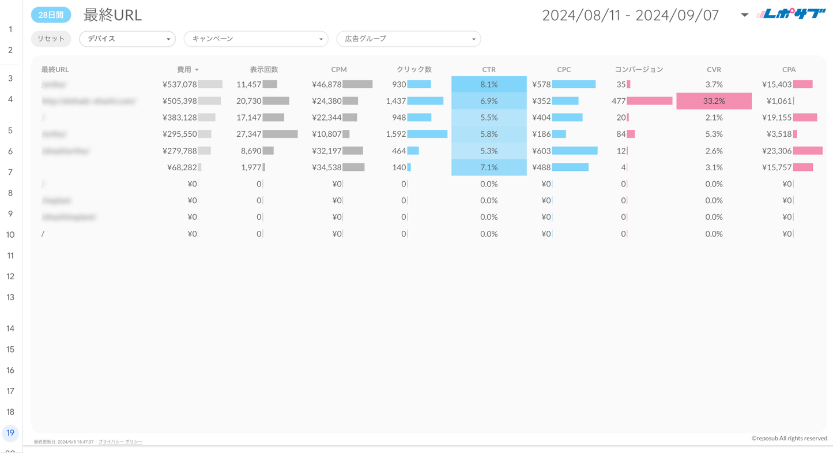The image size is (833, 453).
Task: Select the highlighted 33.2% CVR cell
Action: 714,101
